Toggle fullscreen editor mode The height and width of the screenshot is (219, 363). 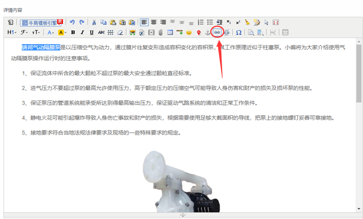click(276, 22)
